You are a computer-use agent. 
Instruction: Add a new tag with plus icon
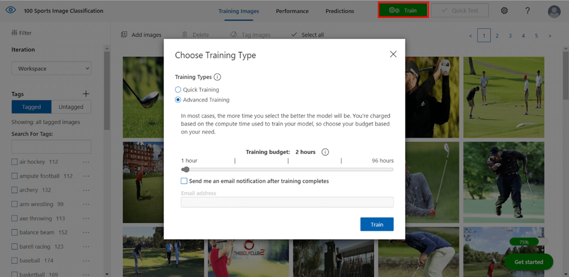[86, 94]
